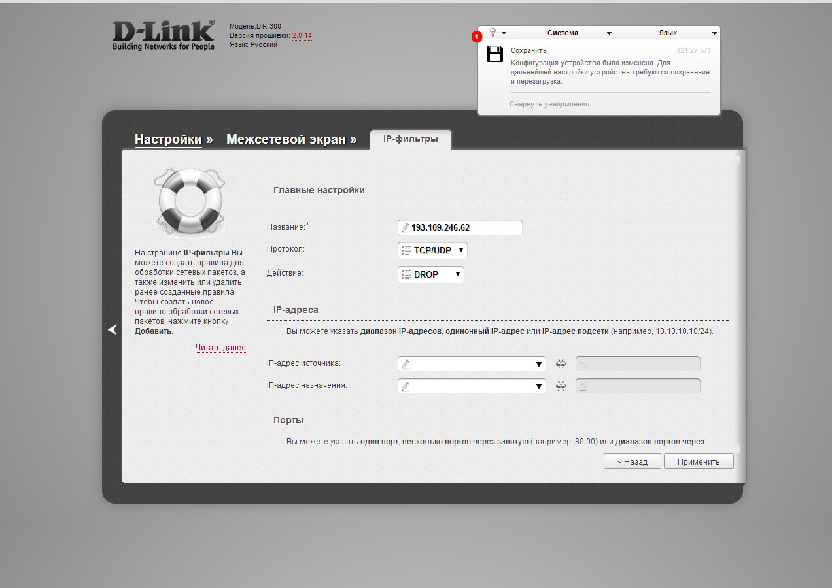Click the source IP range link icon
The width and height of the screenshot is (832, 588).
(x=560, y=364)
